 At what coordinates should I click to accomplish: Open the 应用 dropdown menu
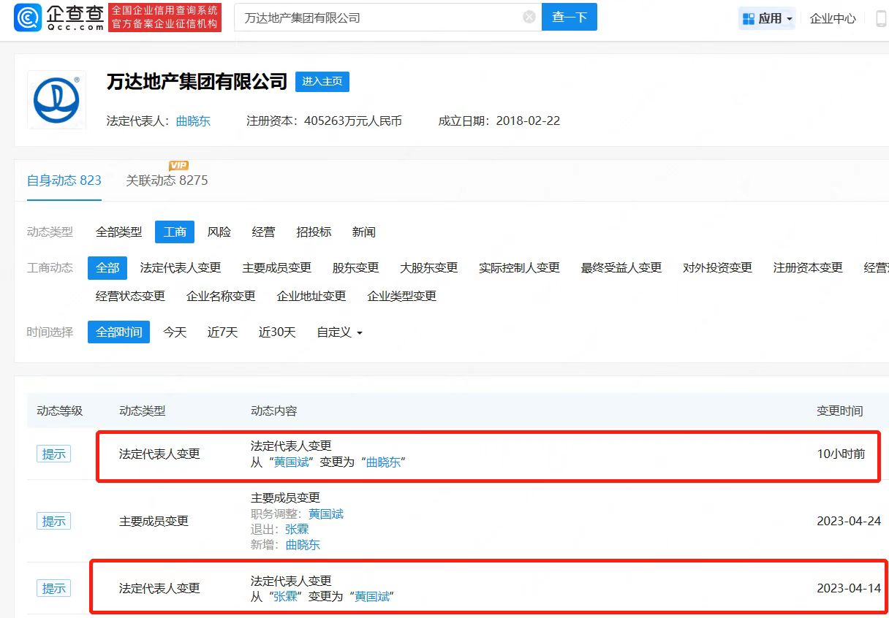click(x=767, y=18)
